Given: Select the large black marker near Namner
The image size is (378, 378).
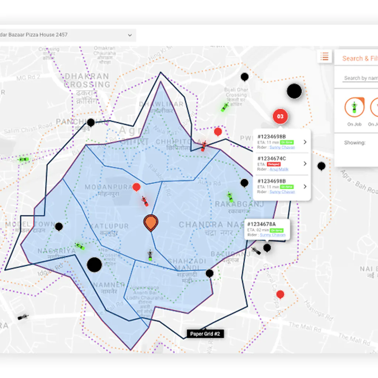Looking at the screenshot, I should [94, 265].
